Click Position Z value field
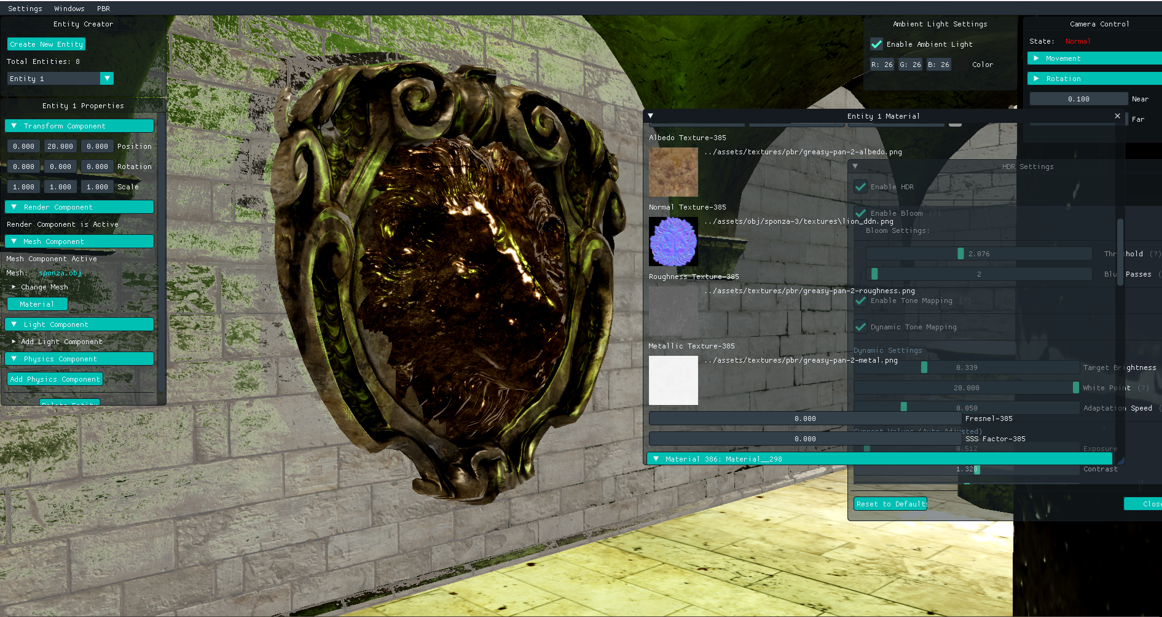The width and height of the screenshot is (1162, 617). 97,146
